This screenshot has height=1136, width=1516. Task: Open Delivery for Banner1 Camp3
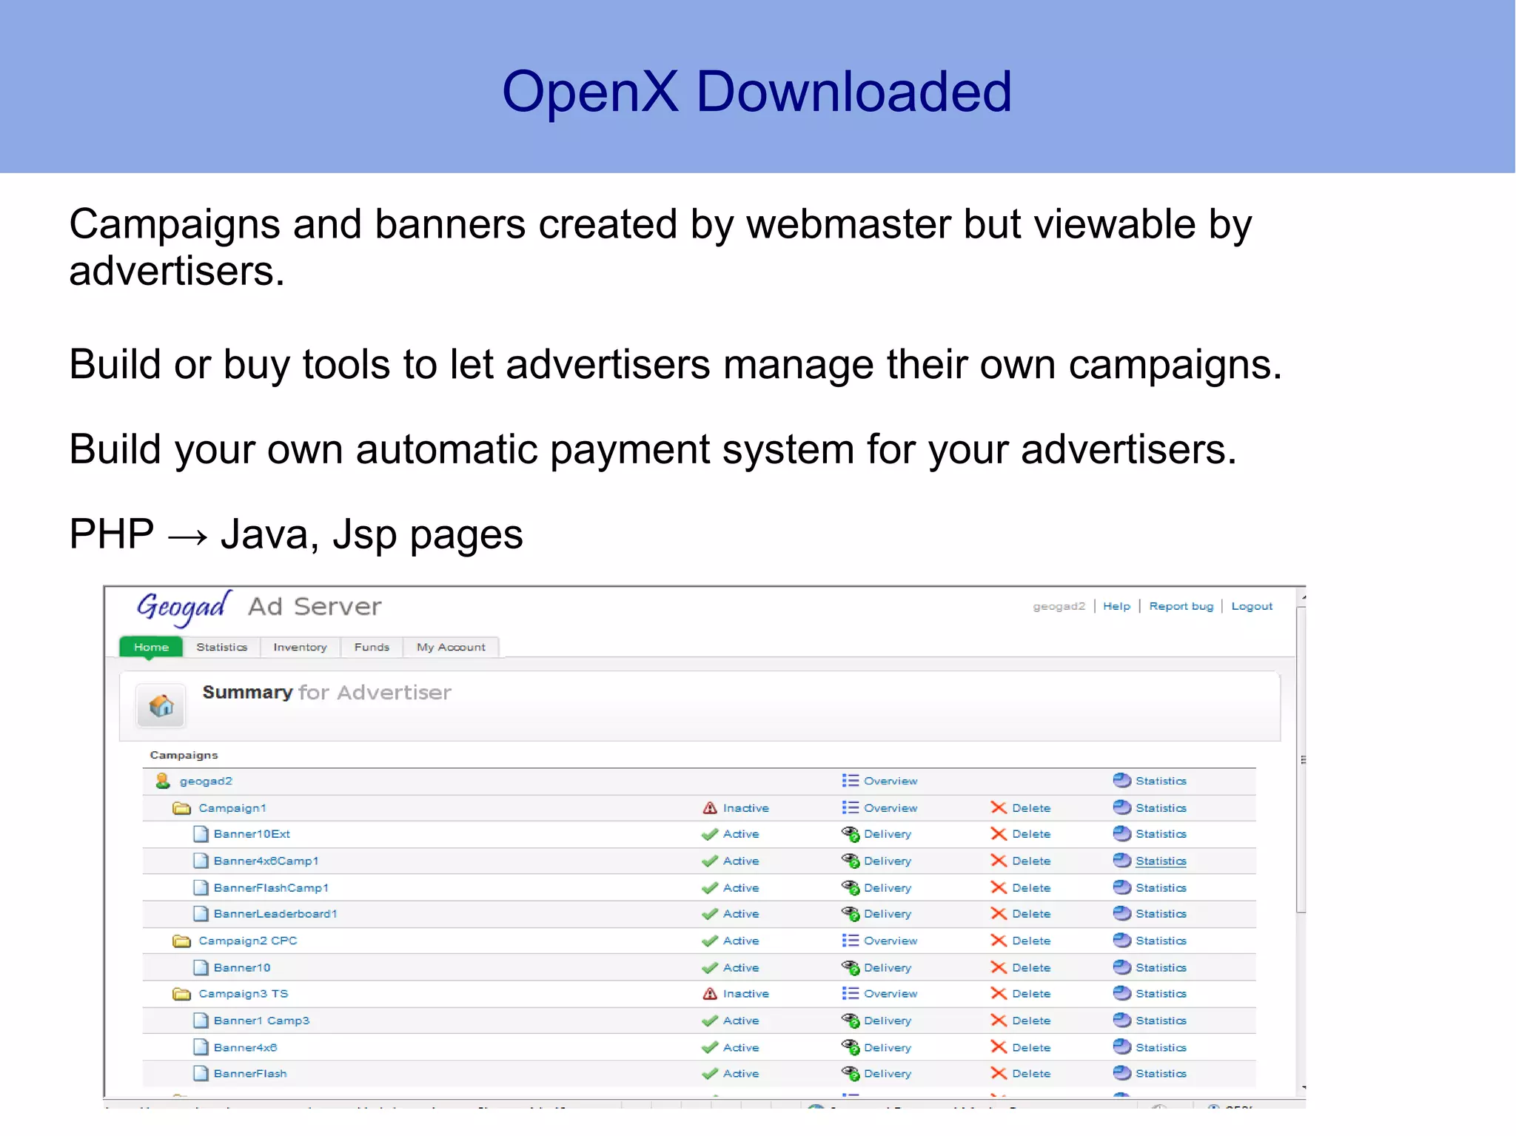pyautogui.click(x=888, y=1021)
